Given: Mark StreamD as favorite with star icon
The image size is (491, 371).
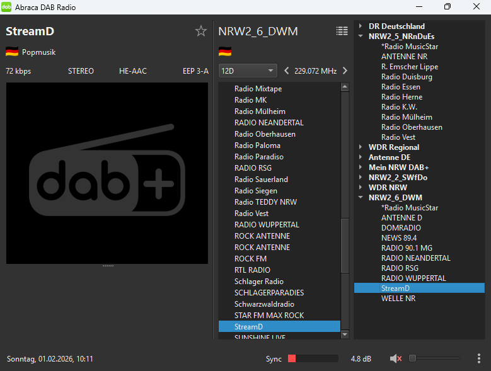Looking at the screenshot, I should pos(200,31).
